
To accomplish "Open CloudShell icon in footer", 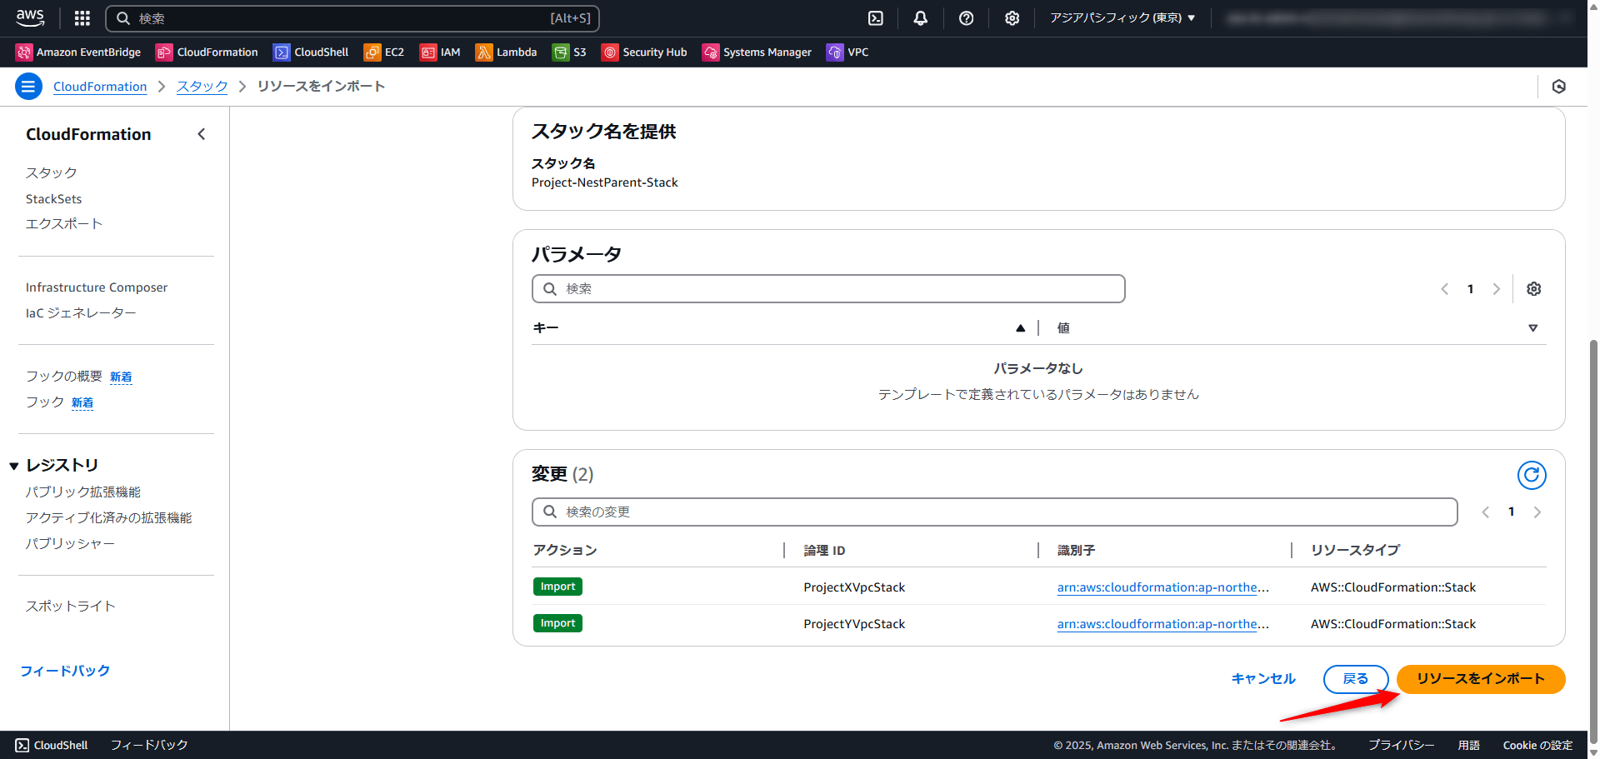I will [x=22, y=745].
